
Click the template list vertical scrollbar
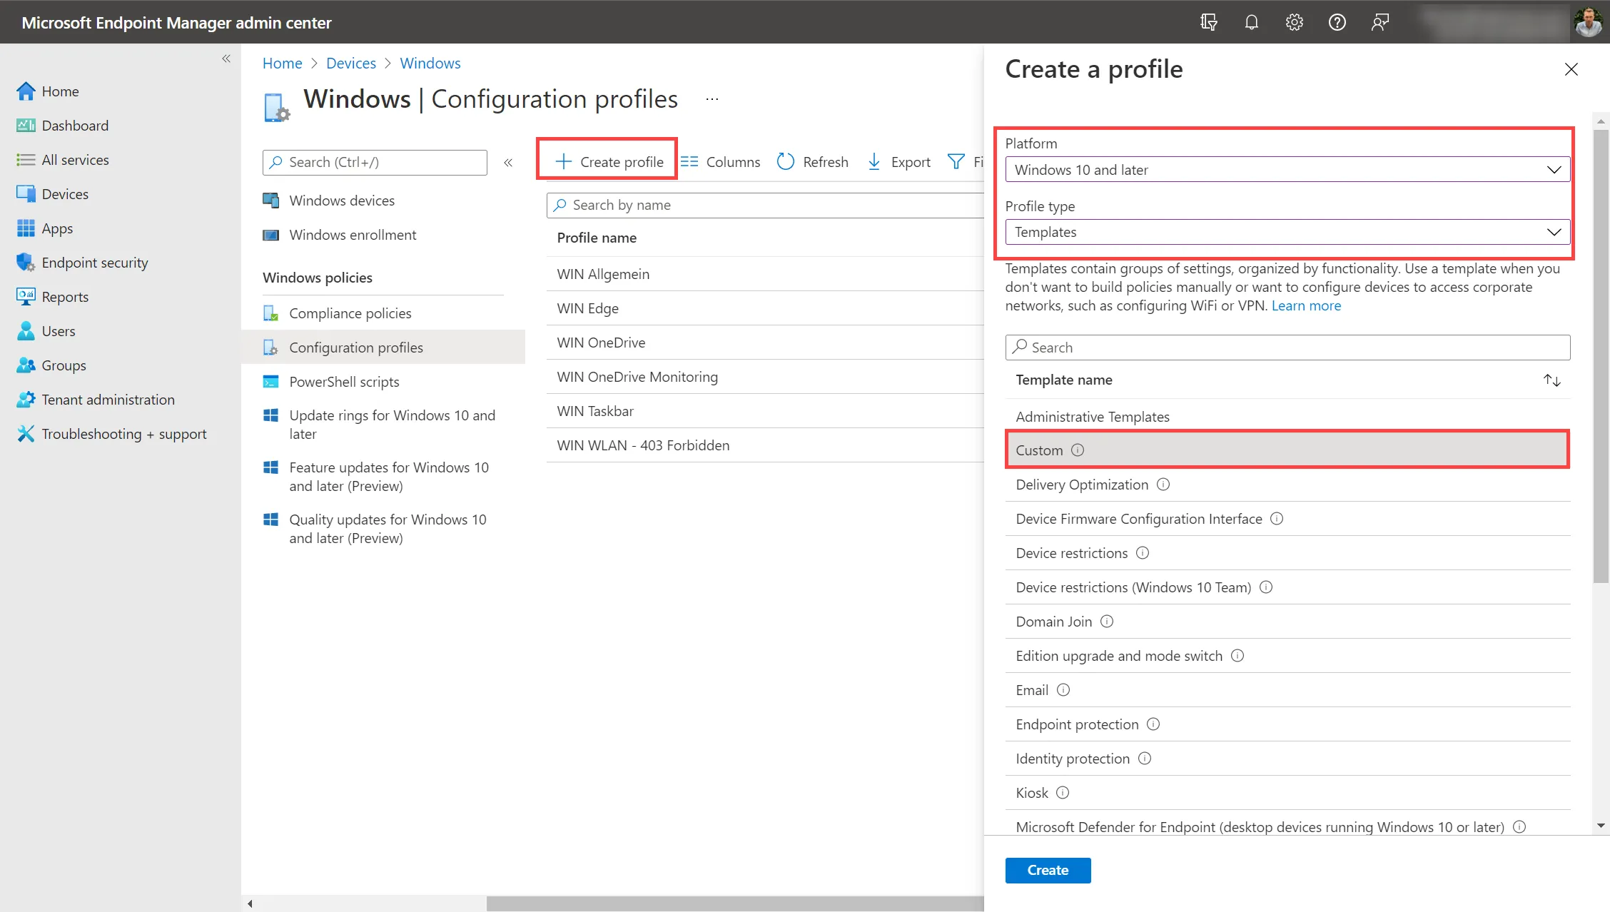(x=1601, y=357)
